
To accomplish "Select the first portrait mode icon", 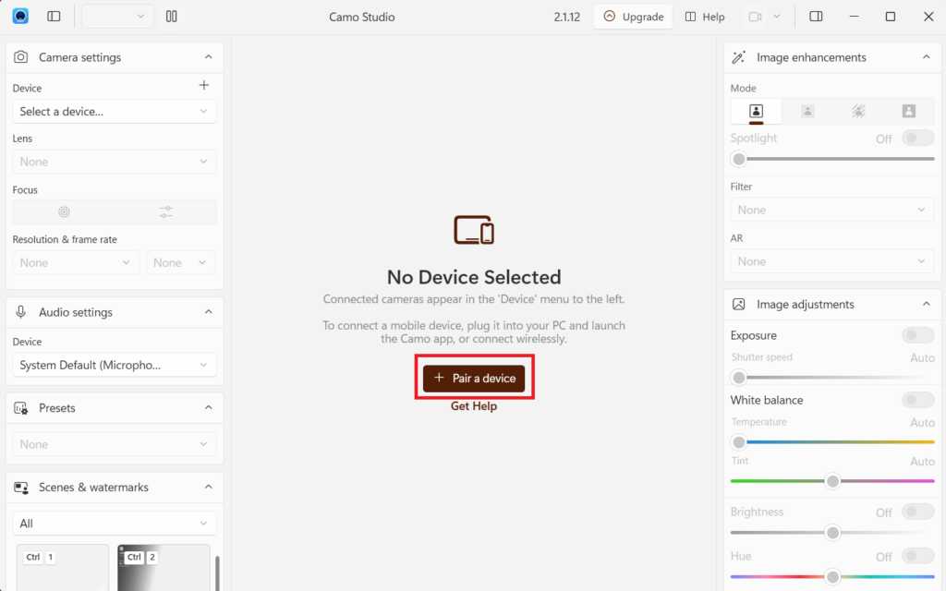I will 756,111.
